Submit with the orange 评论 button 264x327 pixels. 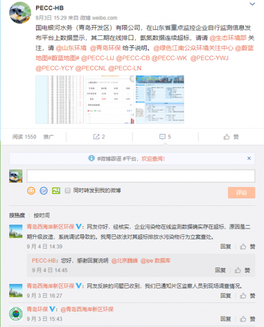[x=242, y=192]
